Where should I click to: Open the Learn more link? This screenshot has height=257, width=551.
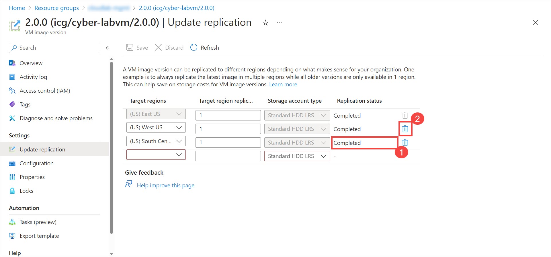[x=283, y=84]
